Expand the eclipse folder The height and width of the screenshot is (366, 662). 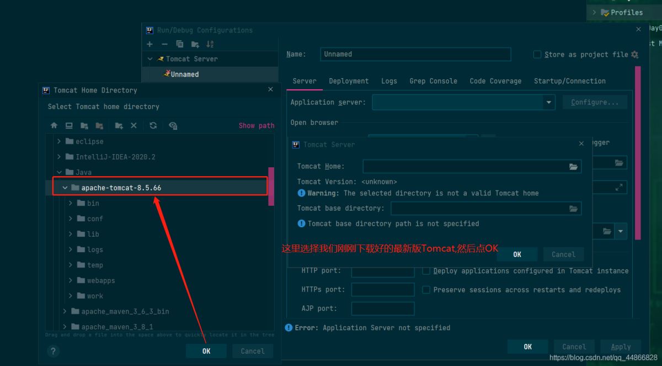pos(59,141)
